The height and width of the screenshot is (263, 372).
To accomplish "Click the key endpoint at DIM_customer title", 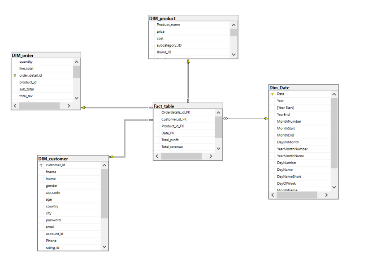I will pyautogui.click(x=111, y=157).
